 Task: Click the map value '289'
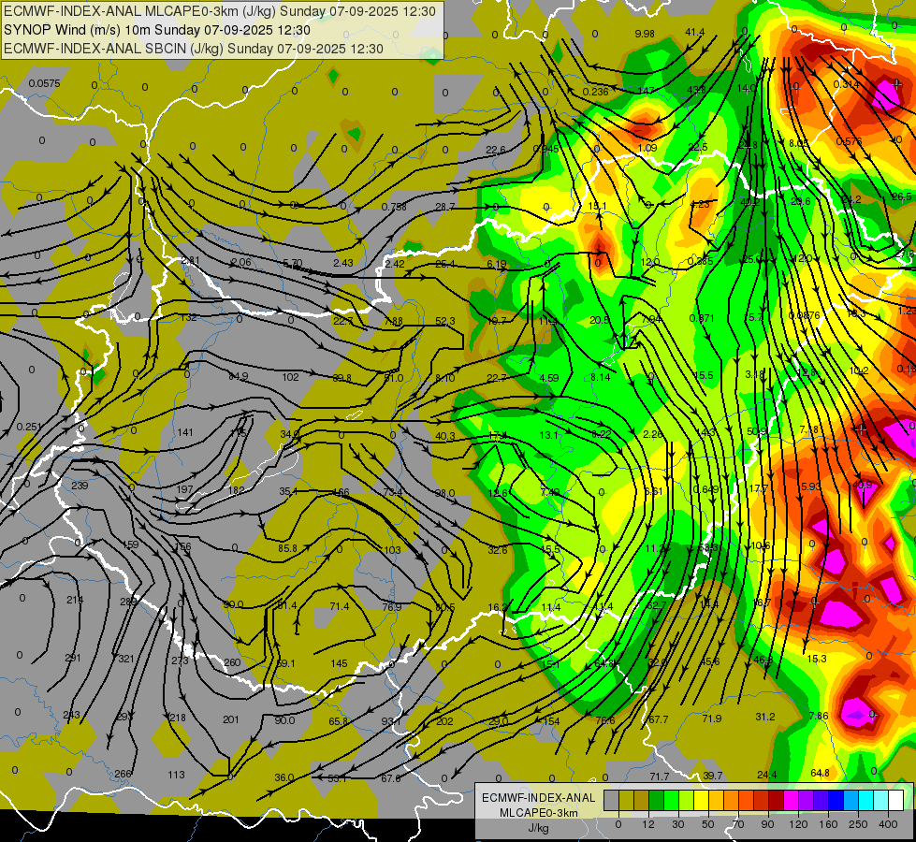pos(128,602)
